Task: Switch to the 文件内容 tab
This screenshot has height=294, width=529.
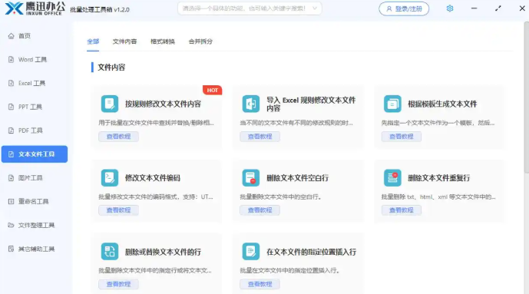Action: pos(125,41)
